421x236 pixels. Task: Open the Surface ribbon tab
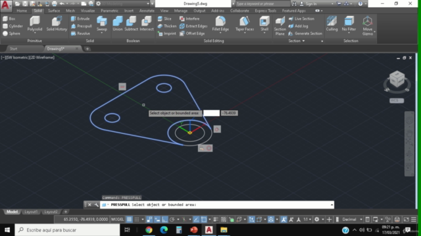tap(54, 10)
